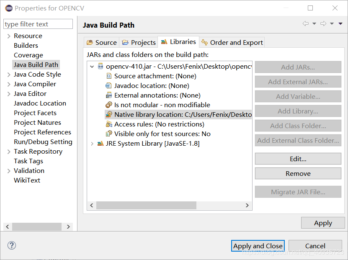Screen dimensions: 348x260
Task: Click the Help question mark icon
Action: [12, 246]
